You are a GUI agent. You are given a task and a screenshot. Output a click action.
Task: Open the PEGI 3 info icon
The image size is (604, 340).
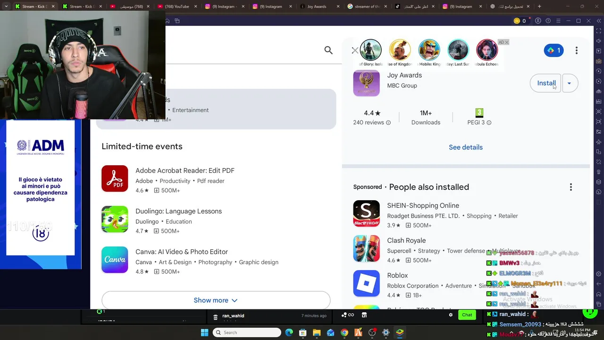[x=489, y=123]
